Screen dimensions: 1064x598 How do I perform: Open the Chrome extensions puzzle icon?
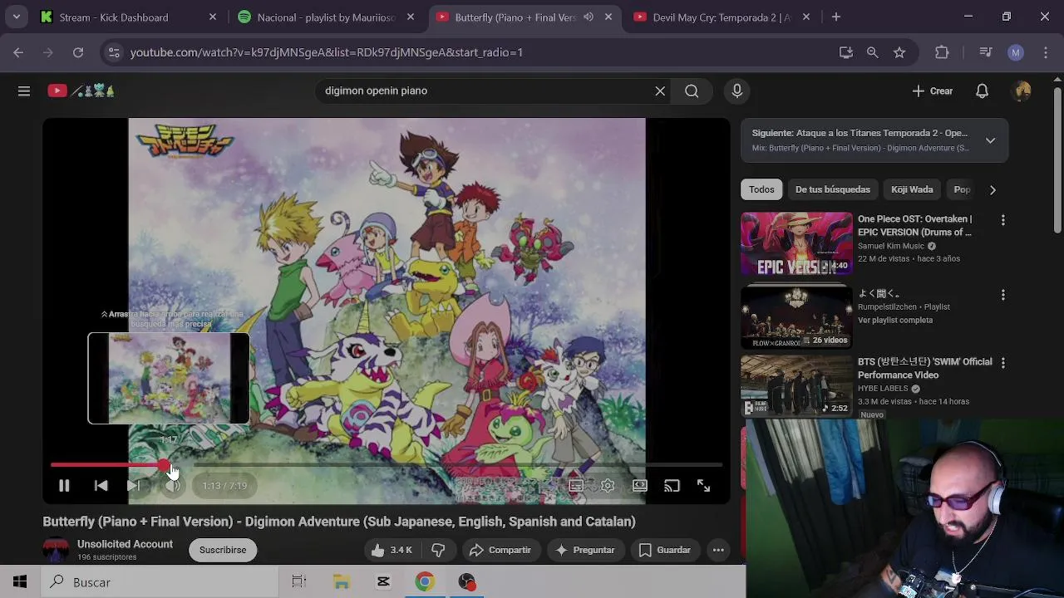[x=942, y=52]
